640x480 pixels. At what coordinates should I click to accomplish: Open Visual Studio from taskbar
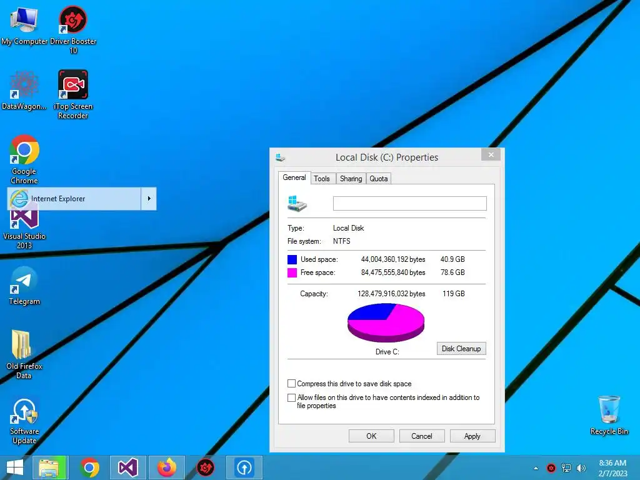click(x=127, y=467)
